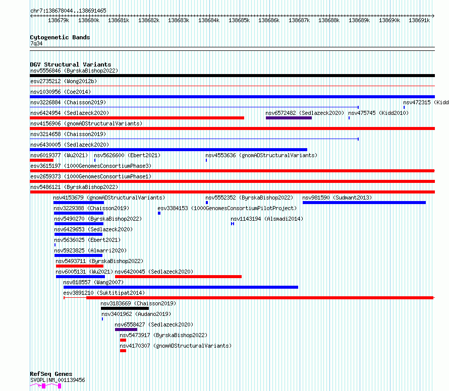Image resolution: width=449 pixels, height=391 pixels.
Task: Open the nsv6005131 (Wu2021) label
Action: coord(84,272)
